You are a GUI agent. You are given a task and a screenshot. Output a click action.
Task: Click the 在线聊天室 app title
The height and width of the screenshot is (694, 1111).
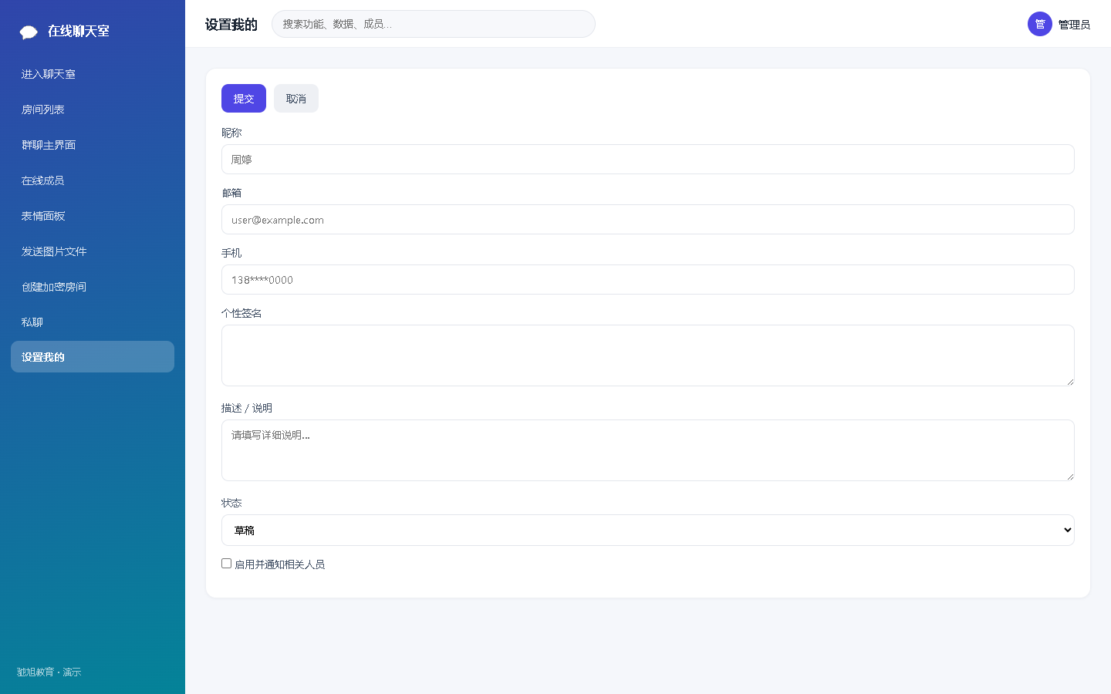(x=79, y=31)
